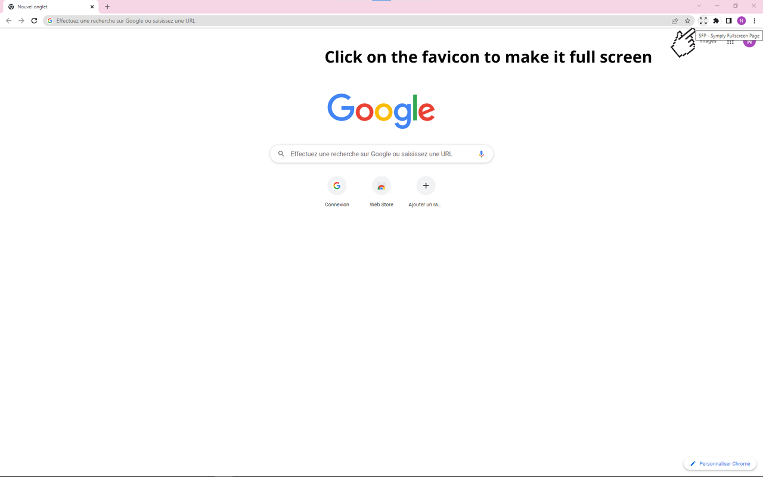Click the SFP fullscreen extension icon
This screenshot has width=763, height=477.
click(703, 21)
